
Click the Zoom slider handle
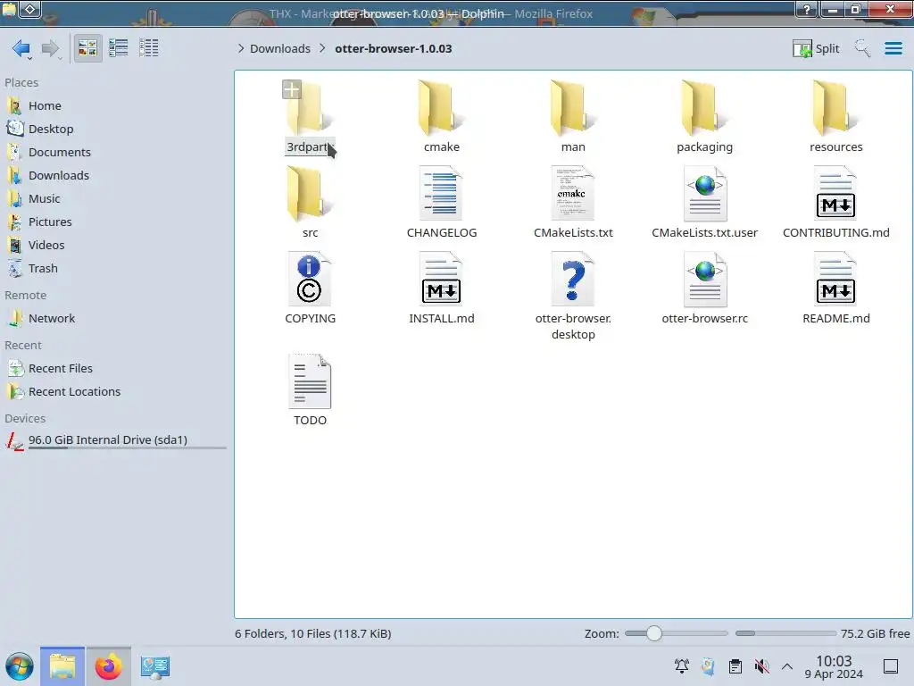[x=654, y=633]
